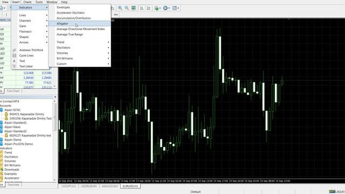Expand the Custom indicators submenu
345x194 pixels.
pos(80,64)
